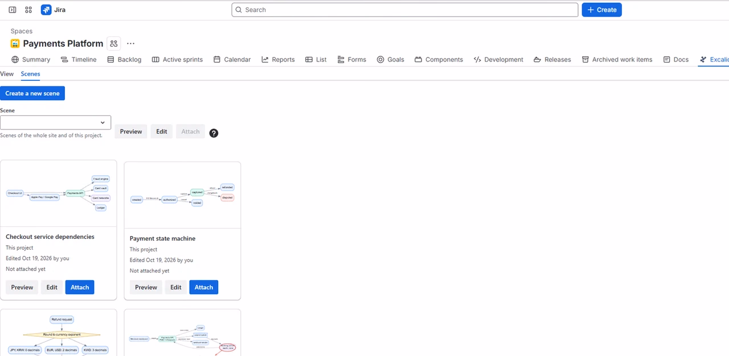Click the Jira logo
The width and height of the screenshot is (729, 356).
46,10
